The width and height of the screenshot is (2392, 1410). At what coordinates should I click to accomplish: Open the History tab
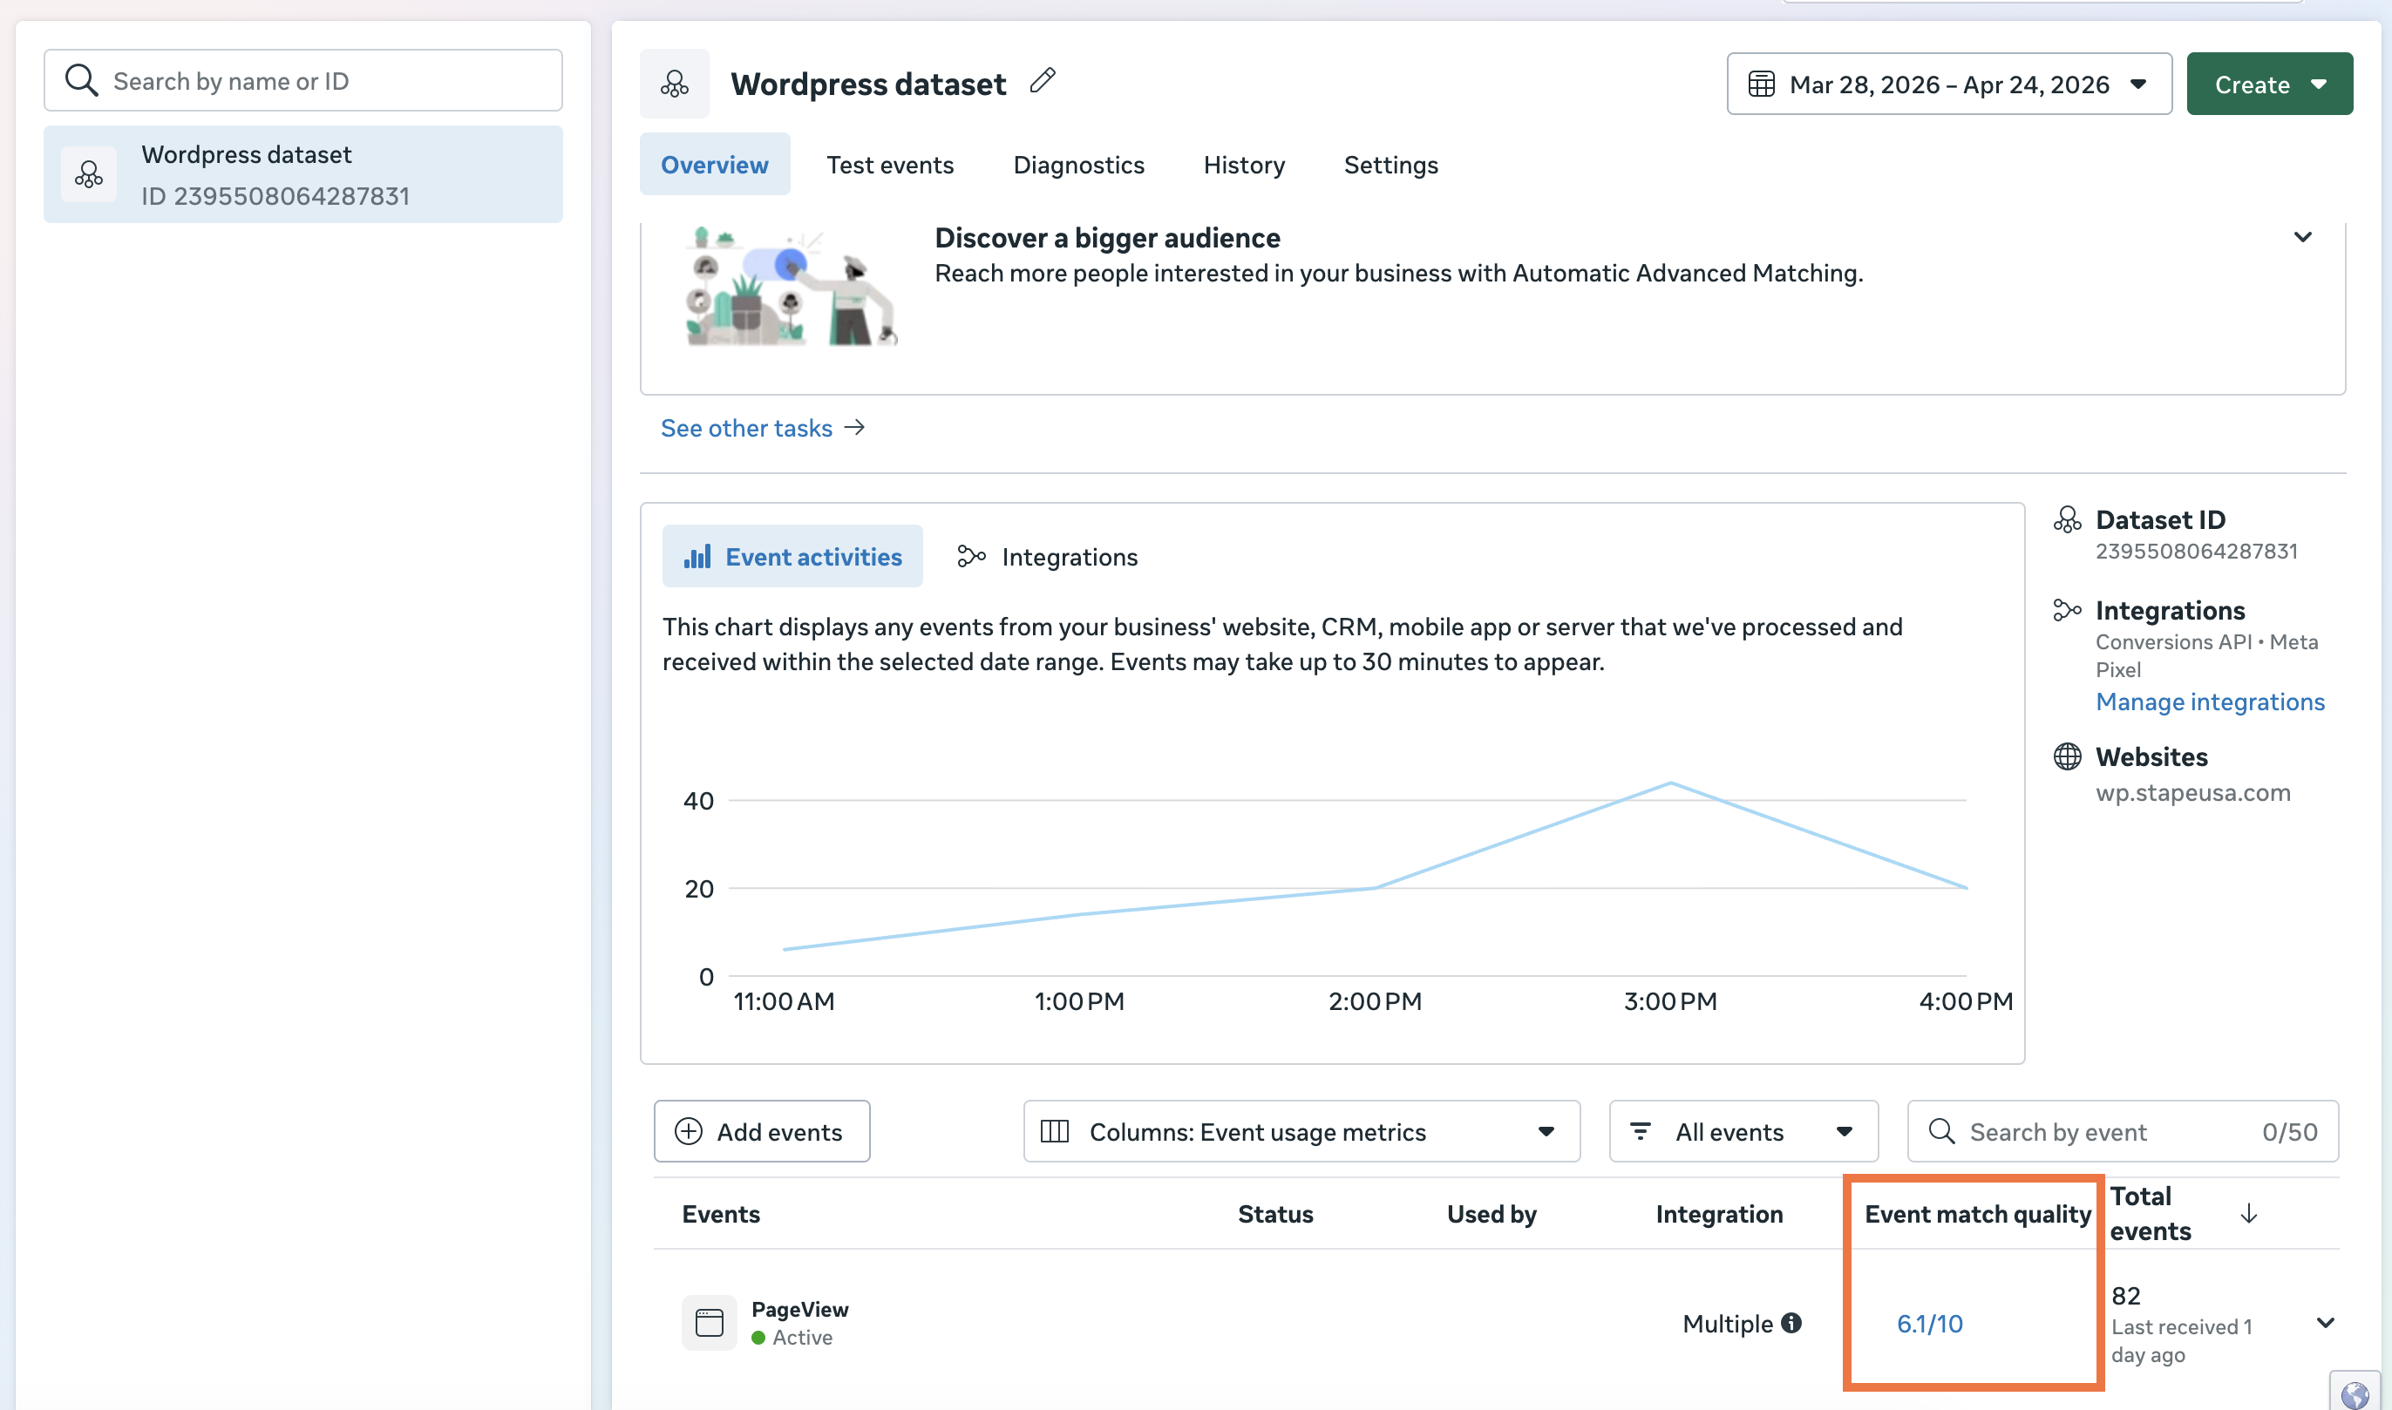tap(1244, 165)
